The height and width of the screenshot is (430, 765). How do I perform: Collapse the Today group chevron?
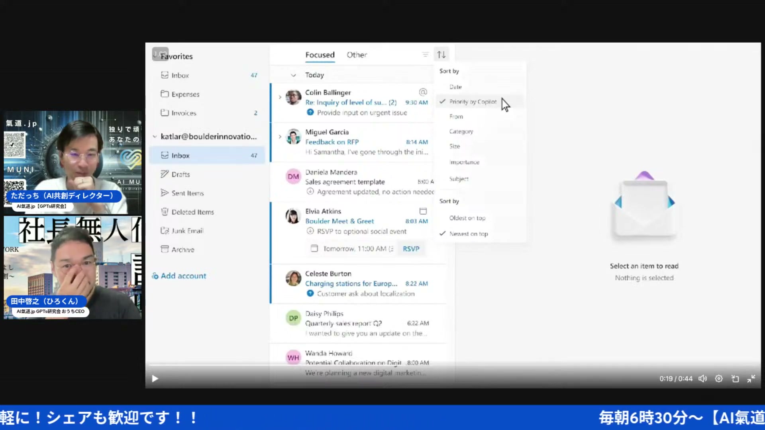pos(293,75)
